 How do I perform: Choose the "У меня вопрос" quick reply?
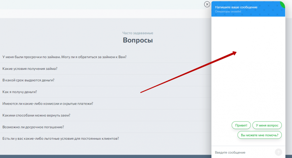(267, 125)
